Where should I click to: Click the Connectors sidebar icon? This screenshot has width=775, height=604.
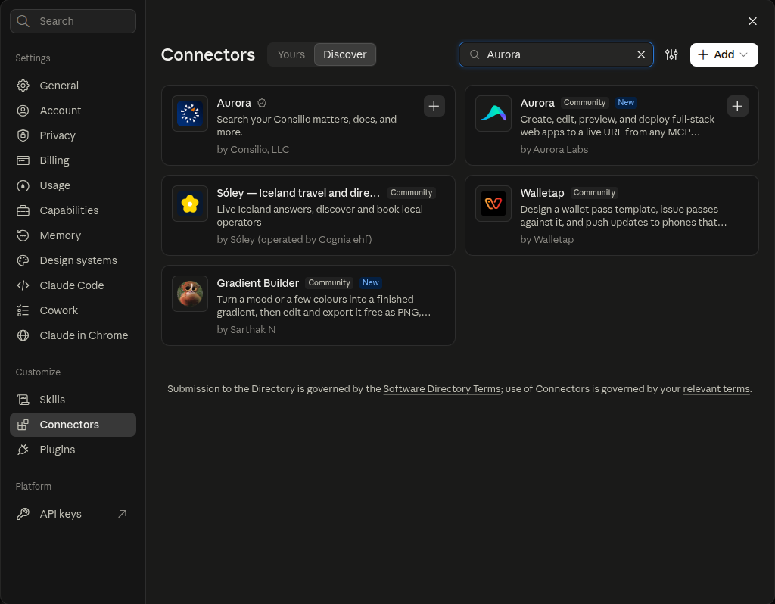(x=23, y=425)
